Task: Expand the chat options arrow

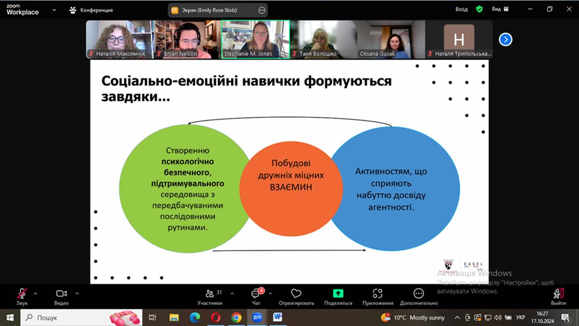Action: pyautogui.click(x=271, y=293)
